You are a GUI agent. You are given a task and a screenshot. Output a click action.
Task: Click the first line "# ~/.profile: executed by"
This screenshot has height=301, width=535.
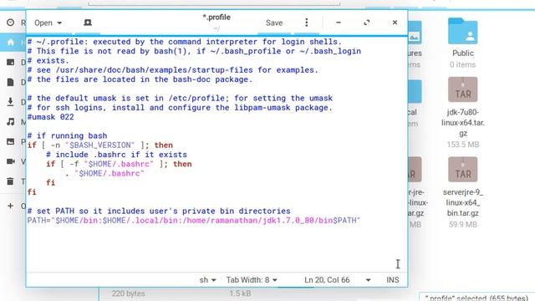click(184, 42)
